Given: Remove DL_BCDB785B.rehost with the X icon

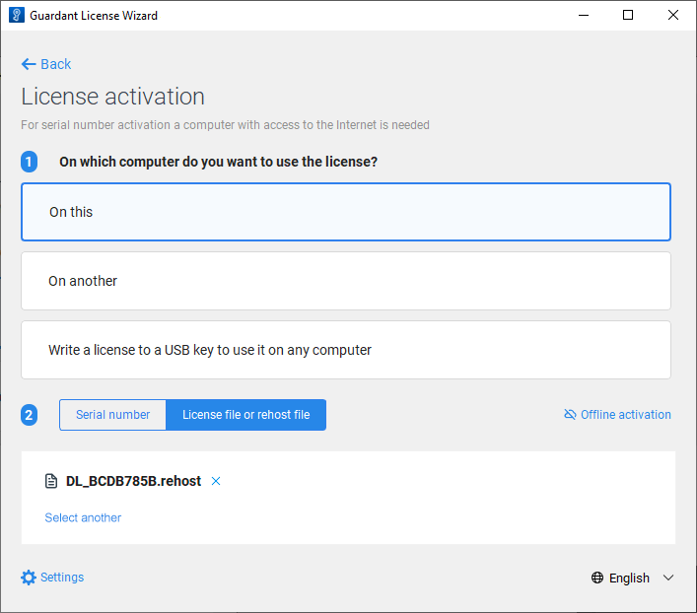Looking at the screenshot, I should 216,481.
